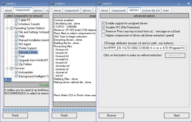192x122 pixels.
Task: Open the About tab in left window
Action: tap(8, 11)
